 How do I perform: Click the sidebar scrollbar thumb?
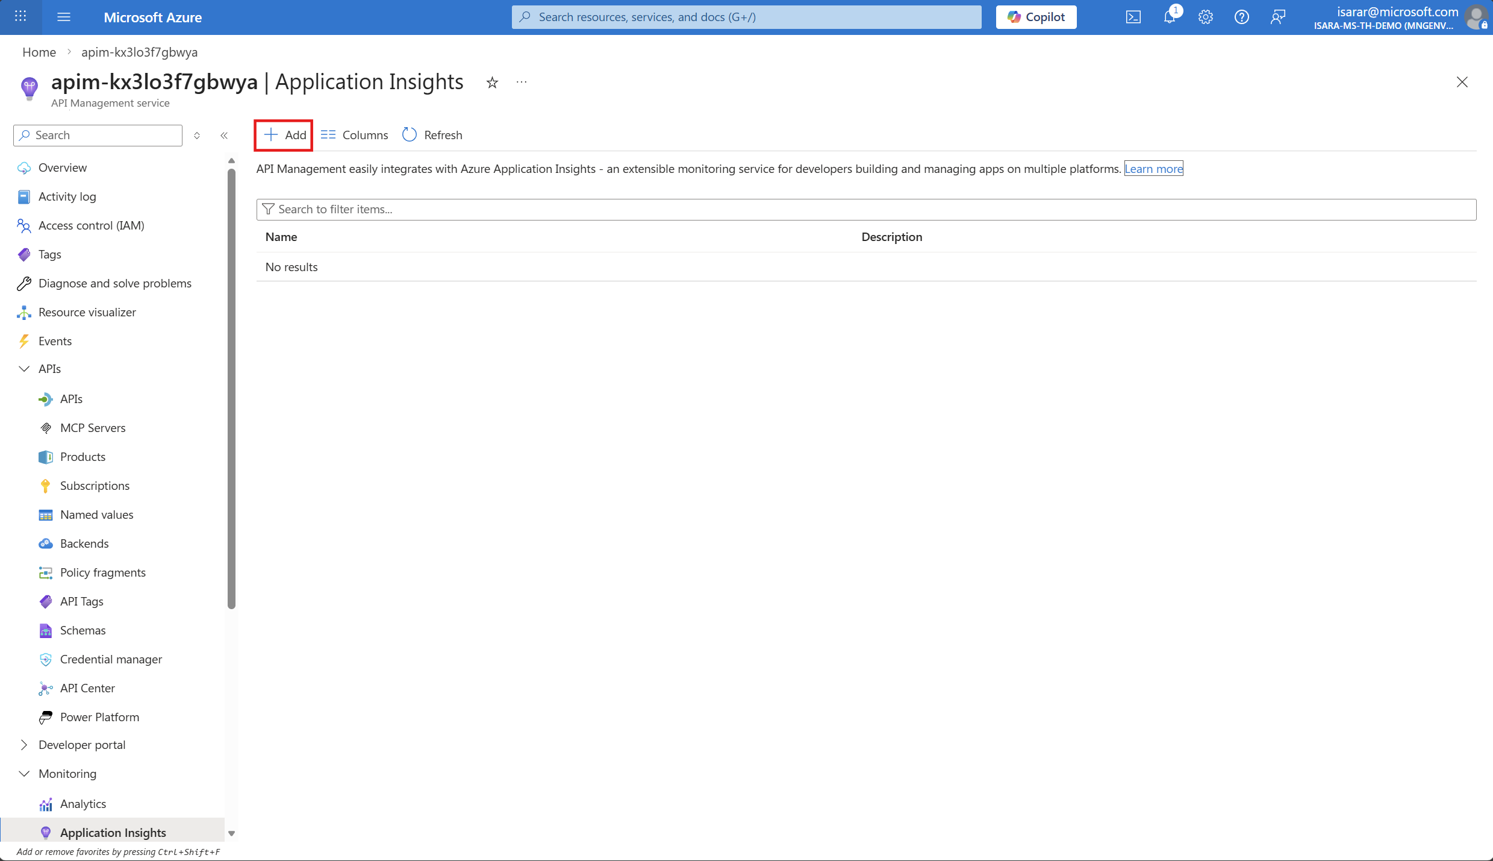(231, 389)
